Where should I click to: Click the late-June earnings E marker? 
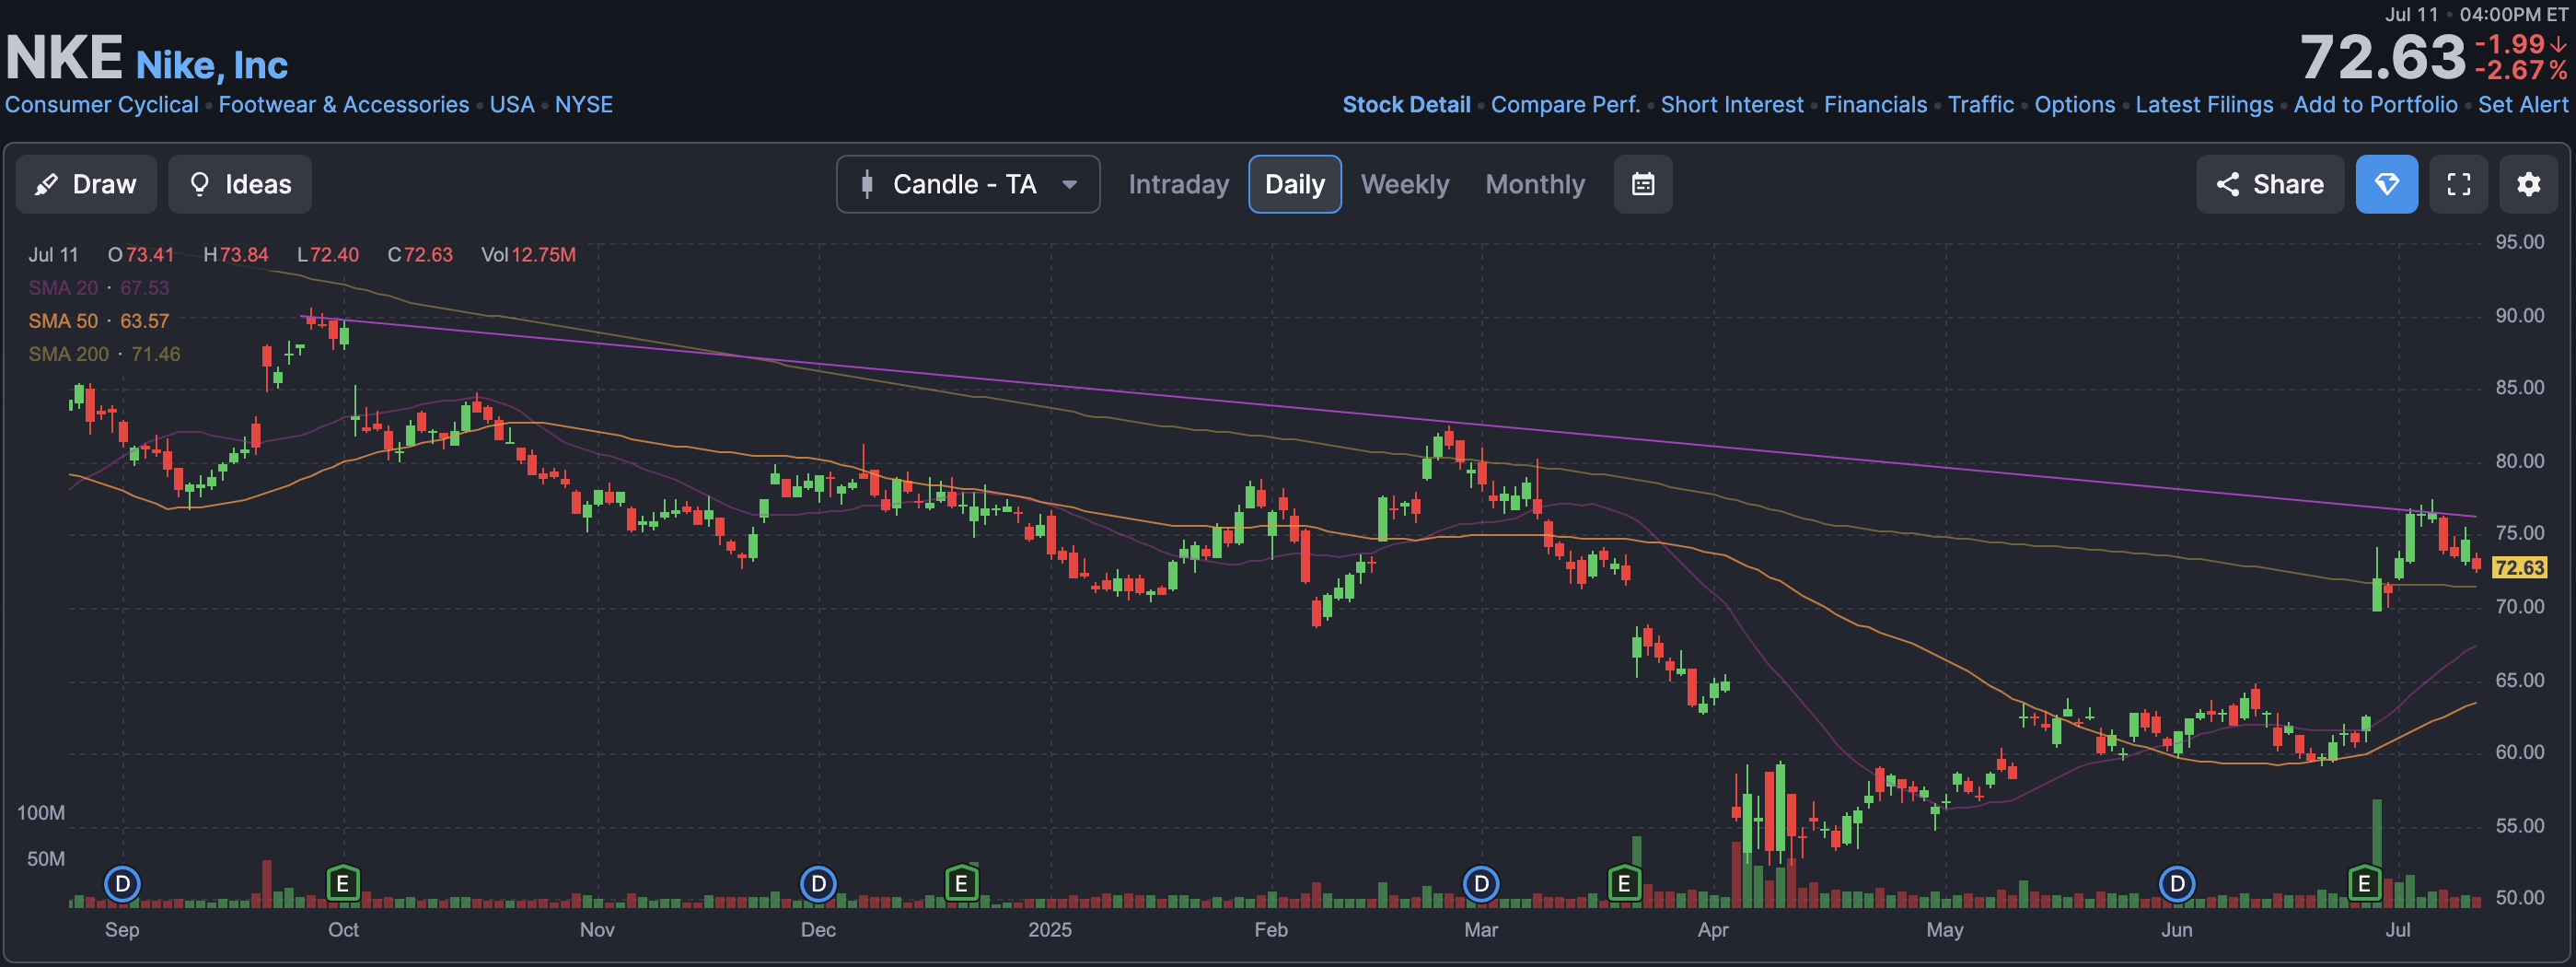(x=2364, y=884)
